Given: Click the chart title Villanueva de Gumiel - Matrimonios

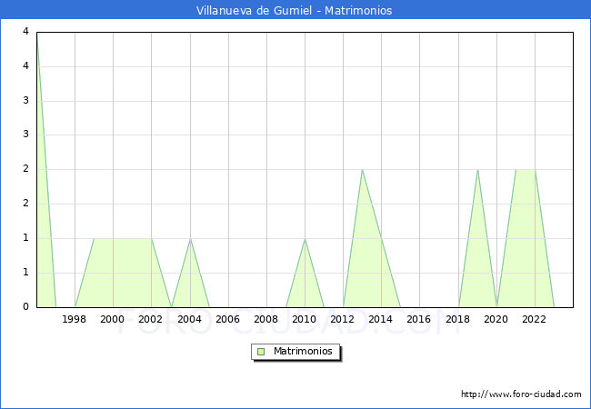Looking at the screenshot, I should point(295,11).
